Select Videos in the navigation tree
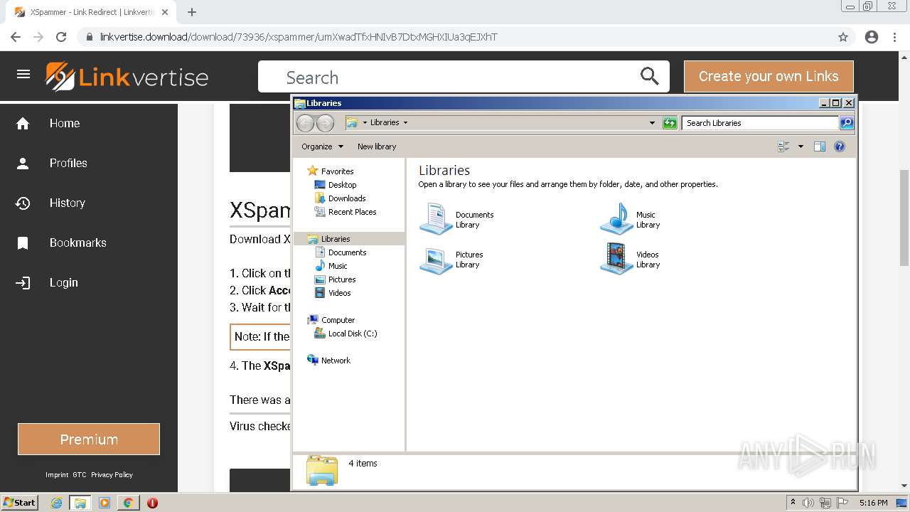This screenshot has height=512, width=910. (x=339, y=293)
